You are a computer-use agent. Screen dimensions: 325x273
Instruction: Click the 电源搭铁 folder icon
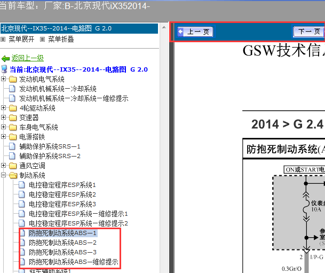13,137
